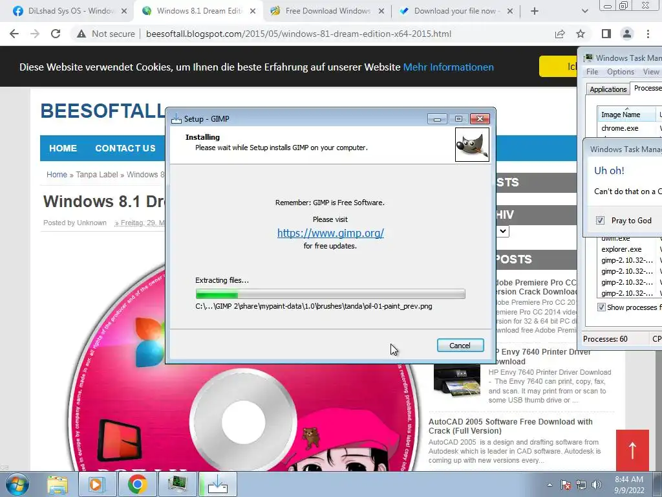The height and width of the screenshot is (497, 662).
Task: Click the red scroll-to-top arrow button
Action: (632, 450)
